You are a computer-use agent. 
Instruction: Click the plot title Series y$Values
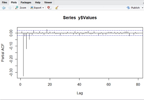tap(80, 18)
